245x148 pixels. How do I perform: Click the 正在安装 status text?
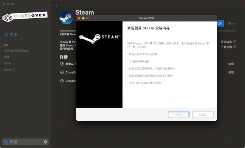(x=68, y=34)
